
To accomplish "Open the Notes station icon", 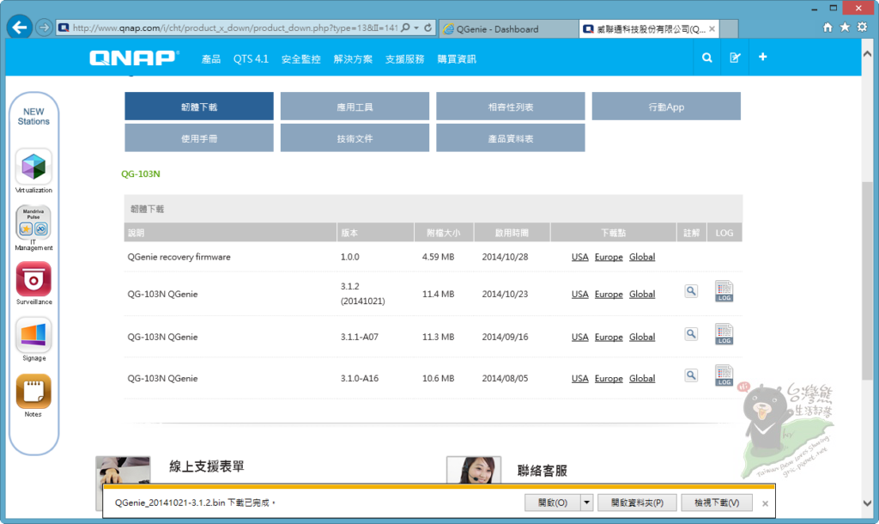I will tap(33, 392).
